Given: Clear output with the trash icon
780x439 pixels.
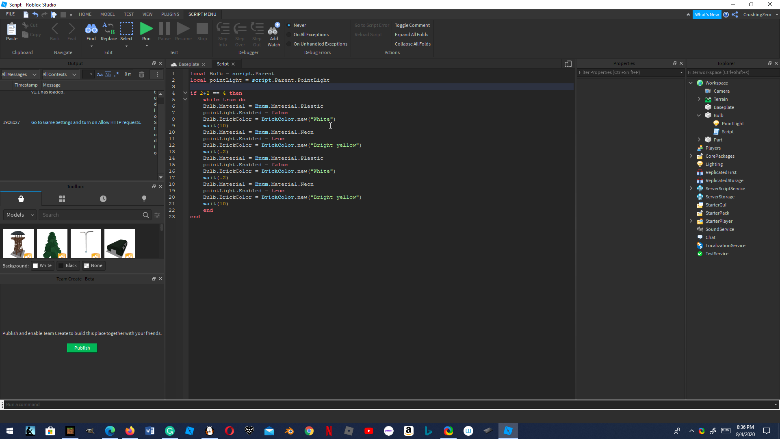Looking at the screenshot, I should coord(141,74).
